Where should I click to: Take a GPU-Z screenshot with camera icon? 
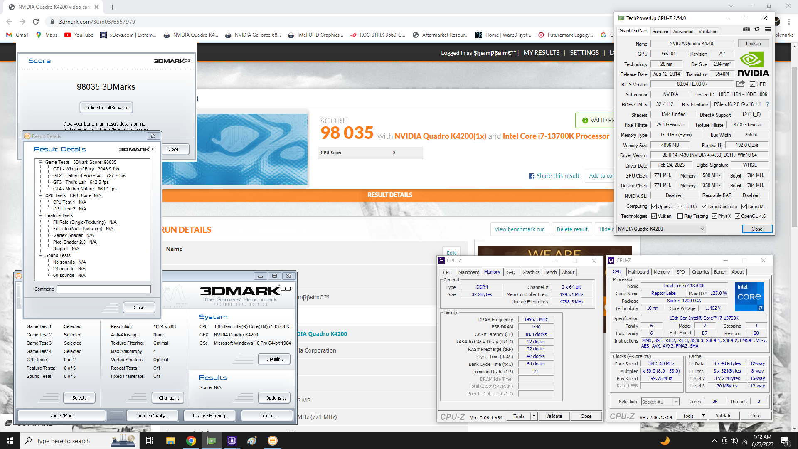[x=746, y=30]
